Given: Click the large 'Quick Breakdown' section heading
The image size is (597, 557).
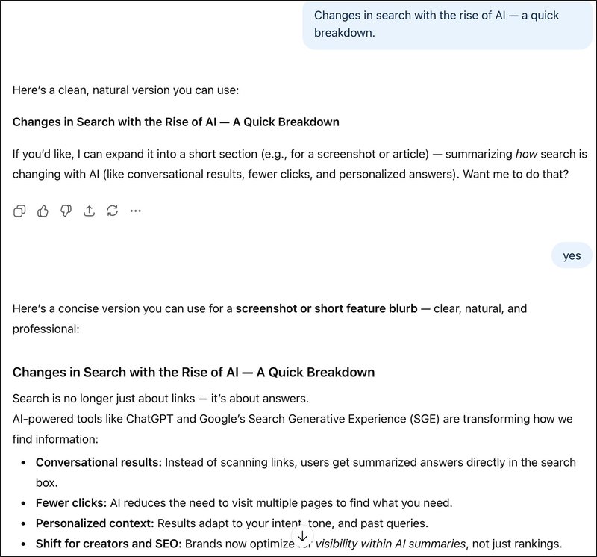Looking at the screenshot, I should coord(193,372).
